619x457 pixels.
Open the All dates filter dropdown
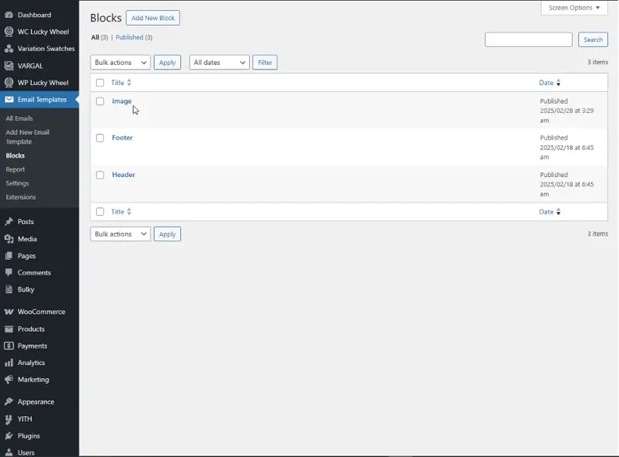coord(219,63)
